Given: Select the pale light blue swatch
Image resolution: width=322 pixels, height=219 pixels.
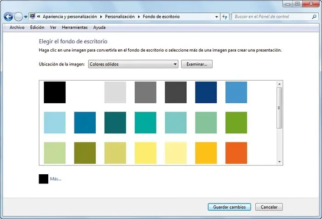Looking at the screenshot, I should 55,123.
